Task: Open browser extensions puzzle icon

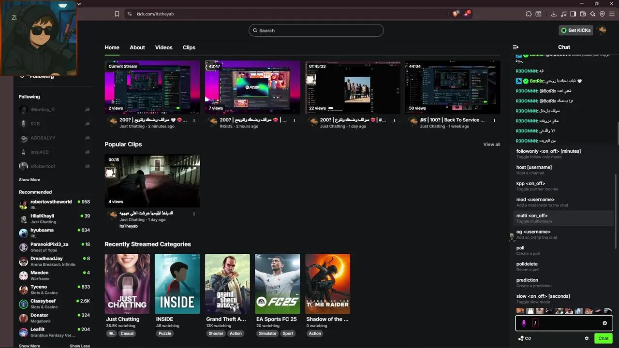Action: (529, 14)
